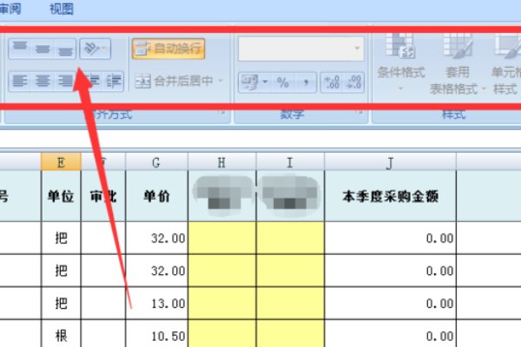Click the 审批 header cell
The image size is (521, 347).
[103, 196]
